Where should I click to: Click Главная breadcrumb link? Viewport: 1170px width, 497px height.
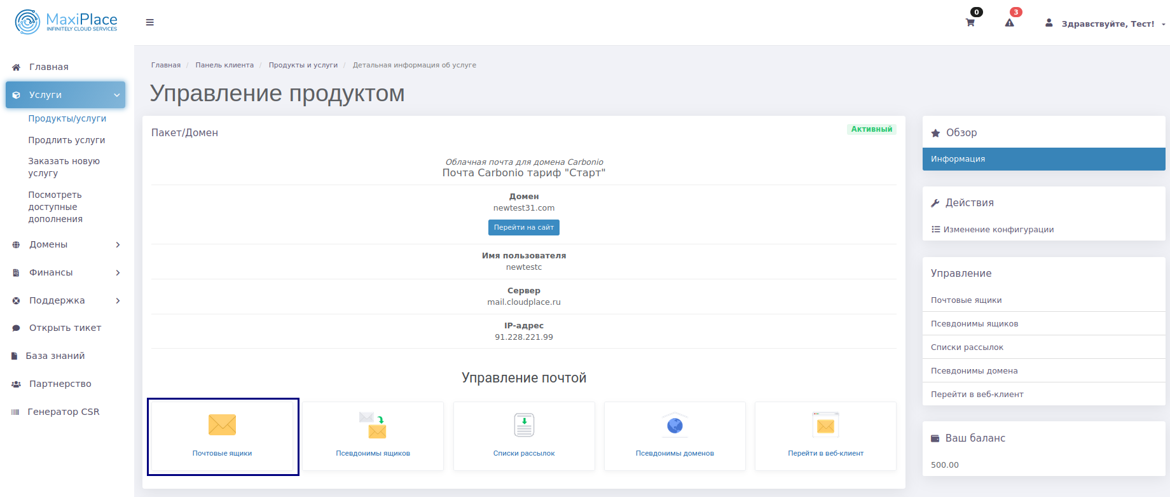tap(166, 65)
